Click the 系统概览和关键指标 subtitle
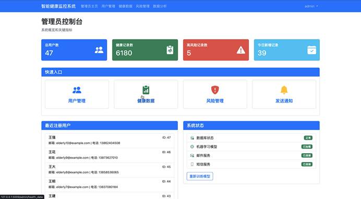This screenshot has height=199, width=361. (57, 30)
